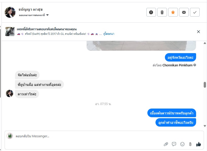This screenshot has height=151, width=207.
Task: Delete conversation with the trash icon
Action: [x=162, y=12]
